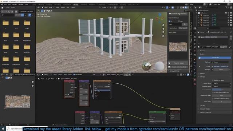This screenshot has width=233, height=131.
Task: Click the Windows Start button
Action: tap(3, 128)
